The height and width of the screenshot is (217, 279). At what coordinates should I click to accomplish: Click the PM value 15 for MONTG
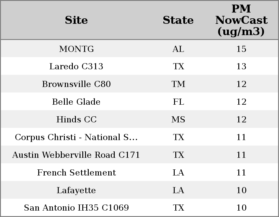pos(241,49)
